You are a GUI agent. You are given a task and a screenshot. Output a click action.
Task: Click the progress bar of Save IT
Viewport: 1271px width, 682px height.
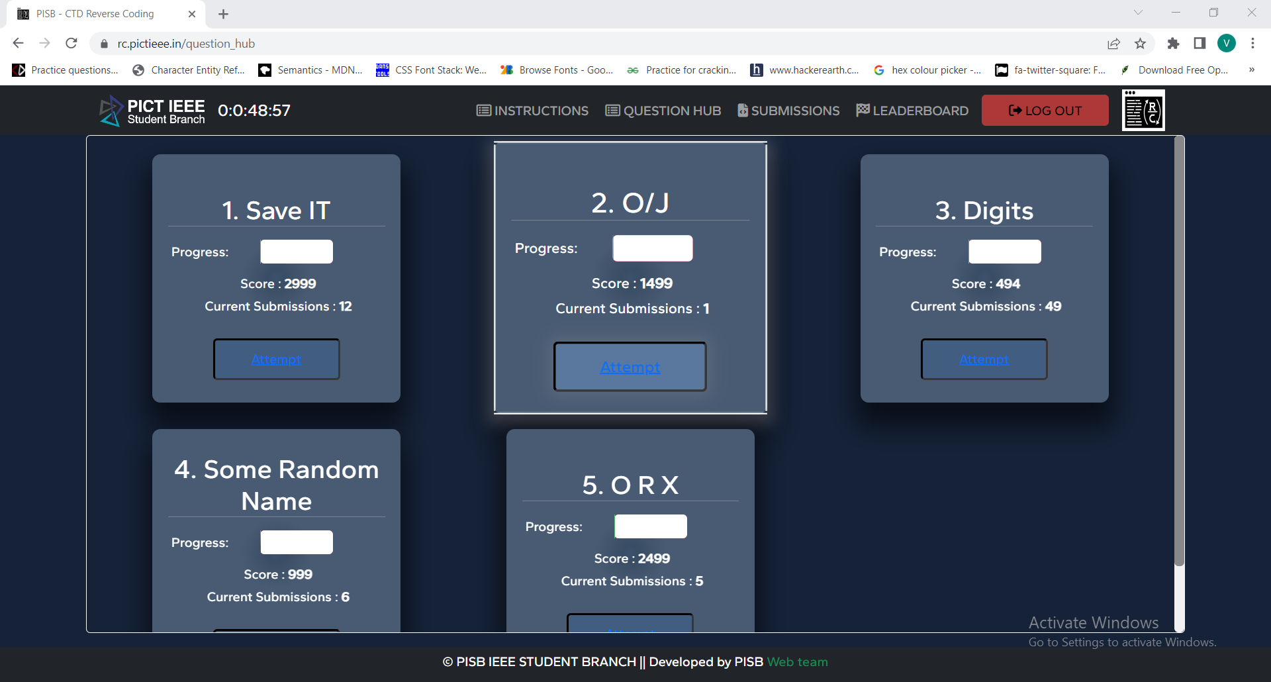297,252
